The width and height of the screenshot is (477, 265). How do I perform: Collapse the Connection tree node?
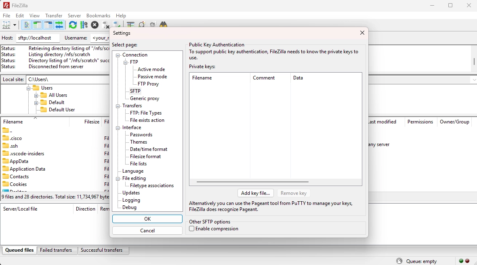pos(118,55)
